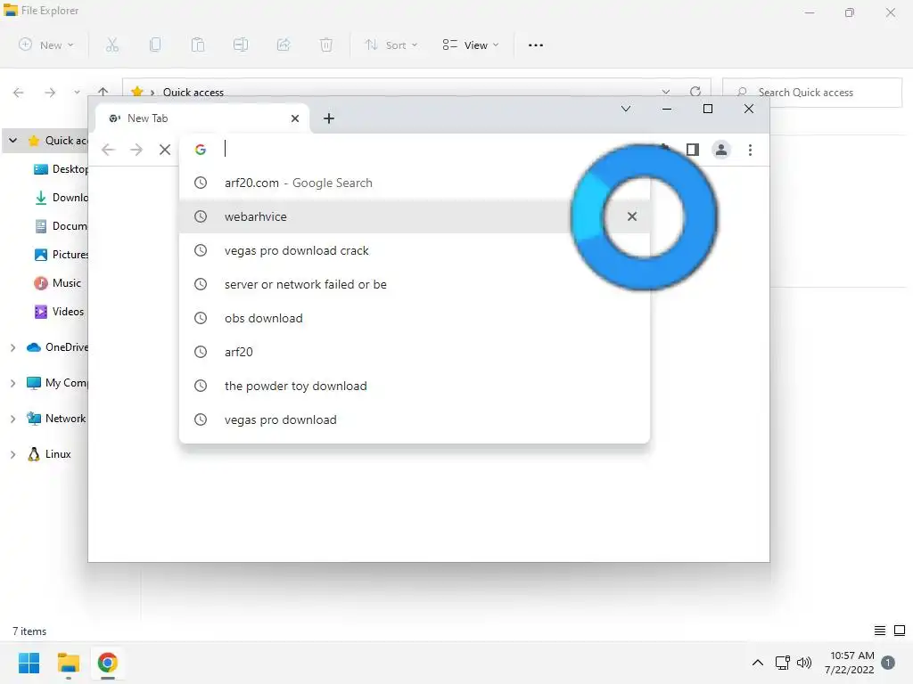Click the up-one-level arrow in File Explorer
This screenshot has height=684, width=913.
coord(103,92)
